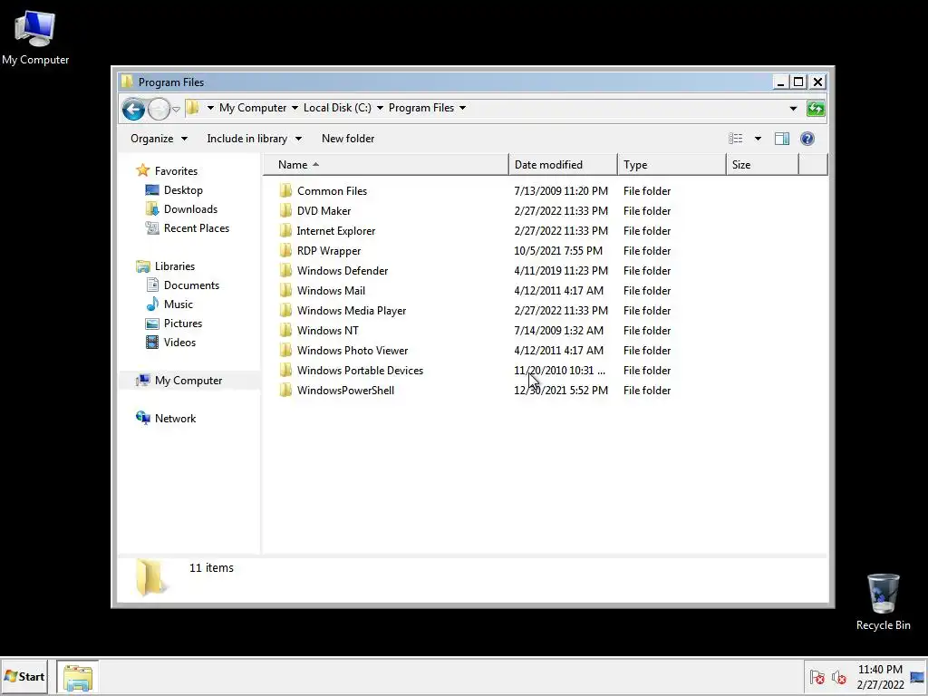
Task: Open Favorites in the navigation pane
Action: tap(176, 171)
